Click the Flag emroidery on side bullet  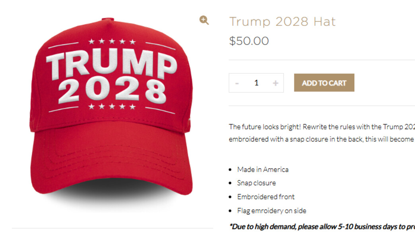271,211
